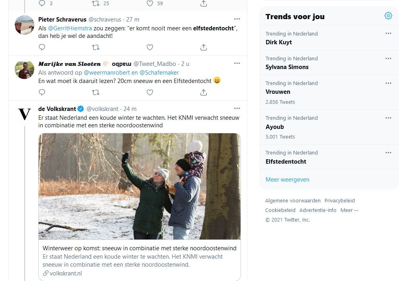Like Marijke van Slooten's tweet

tap(150, 92)
